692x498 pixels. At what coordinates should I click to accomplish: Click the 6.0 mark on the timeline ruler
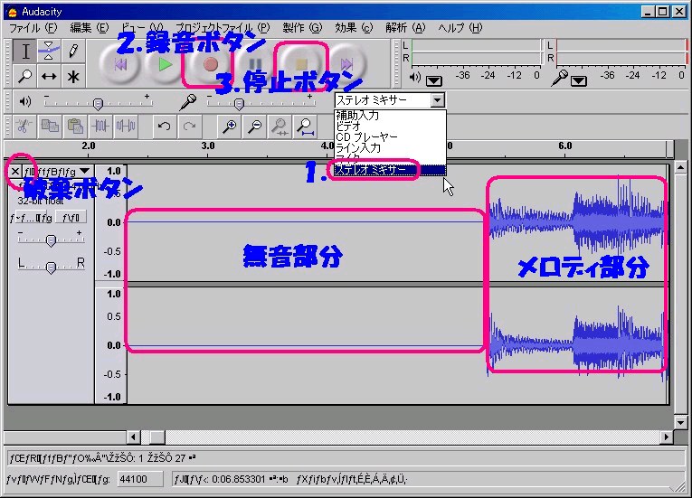564,146
